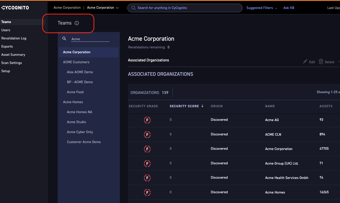Click the Security Score sort arrow
This screenshot has height=203, width=340.
[202, 106]
